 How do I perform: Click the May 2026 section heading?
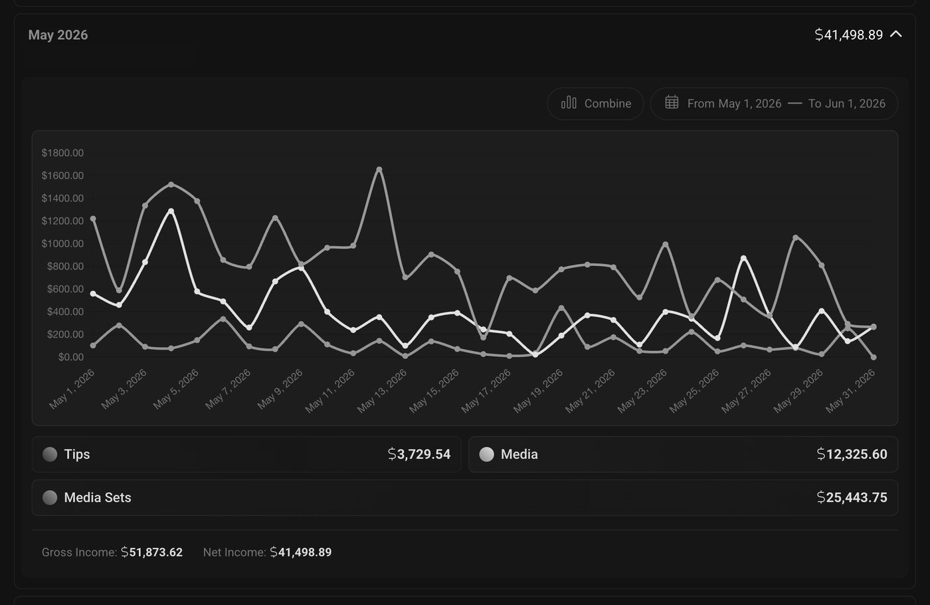(58, 34)
